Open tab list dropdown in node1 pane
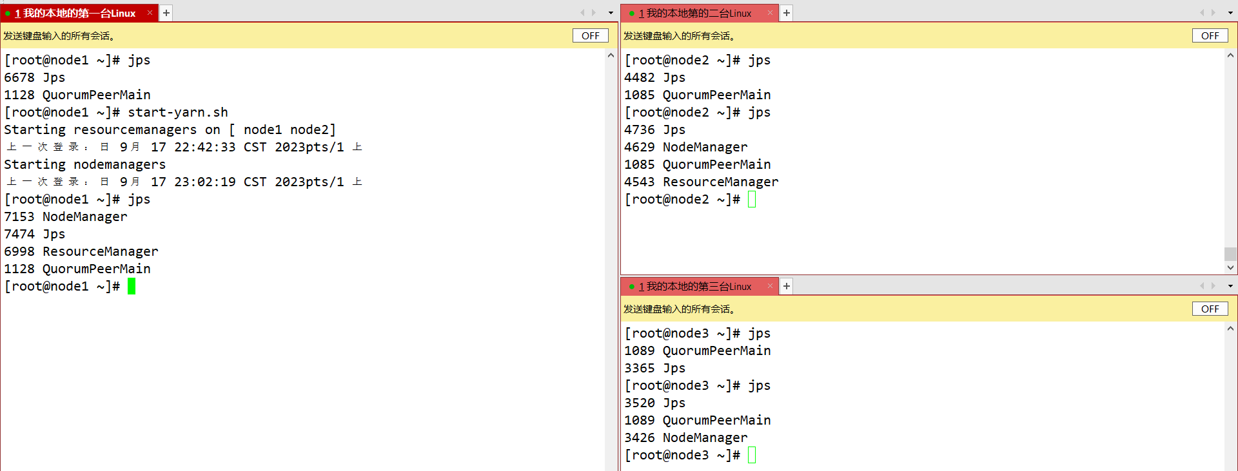Viewport: 1238px width, 471px height. coord(611,13)
